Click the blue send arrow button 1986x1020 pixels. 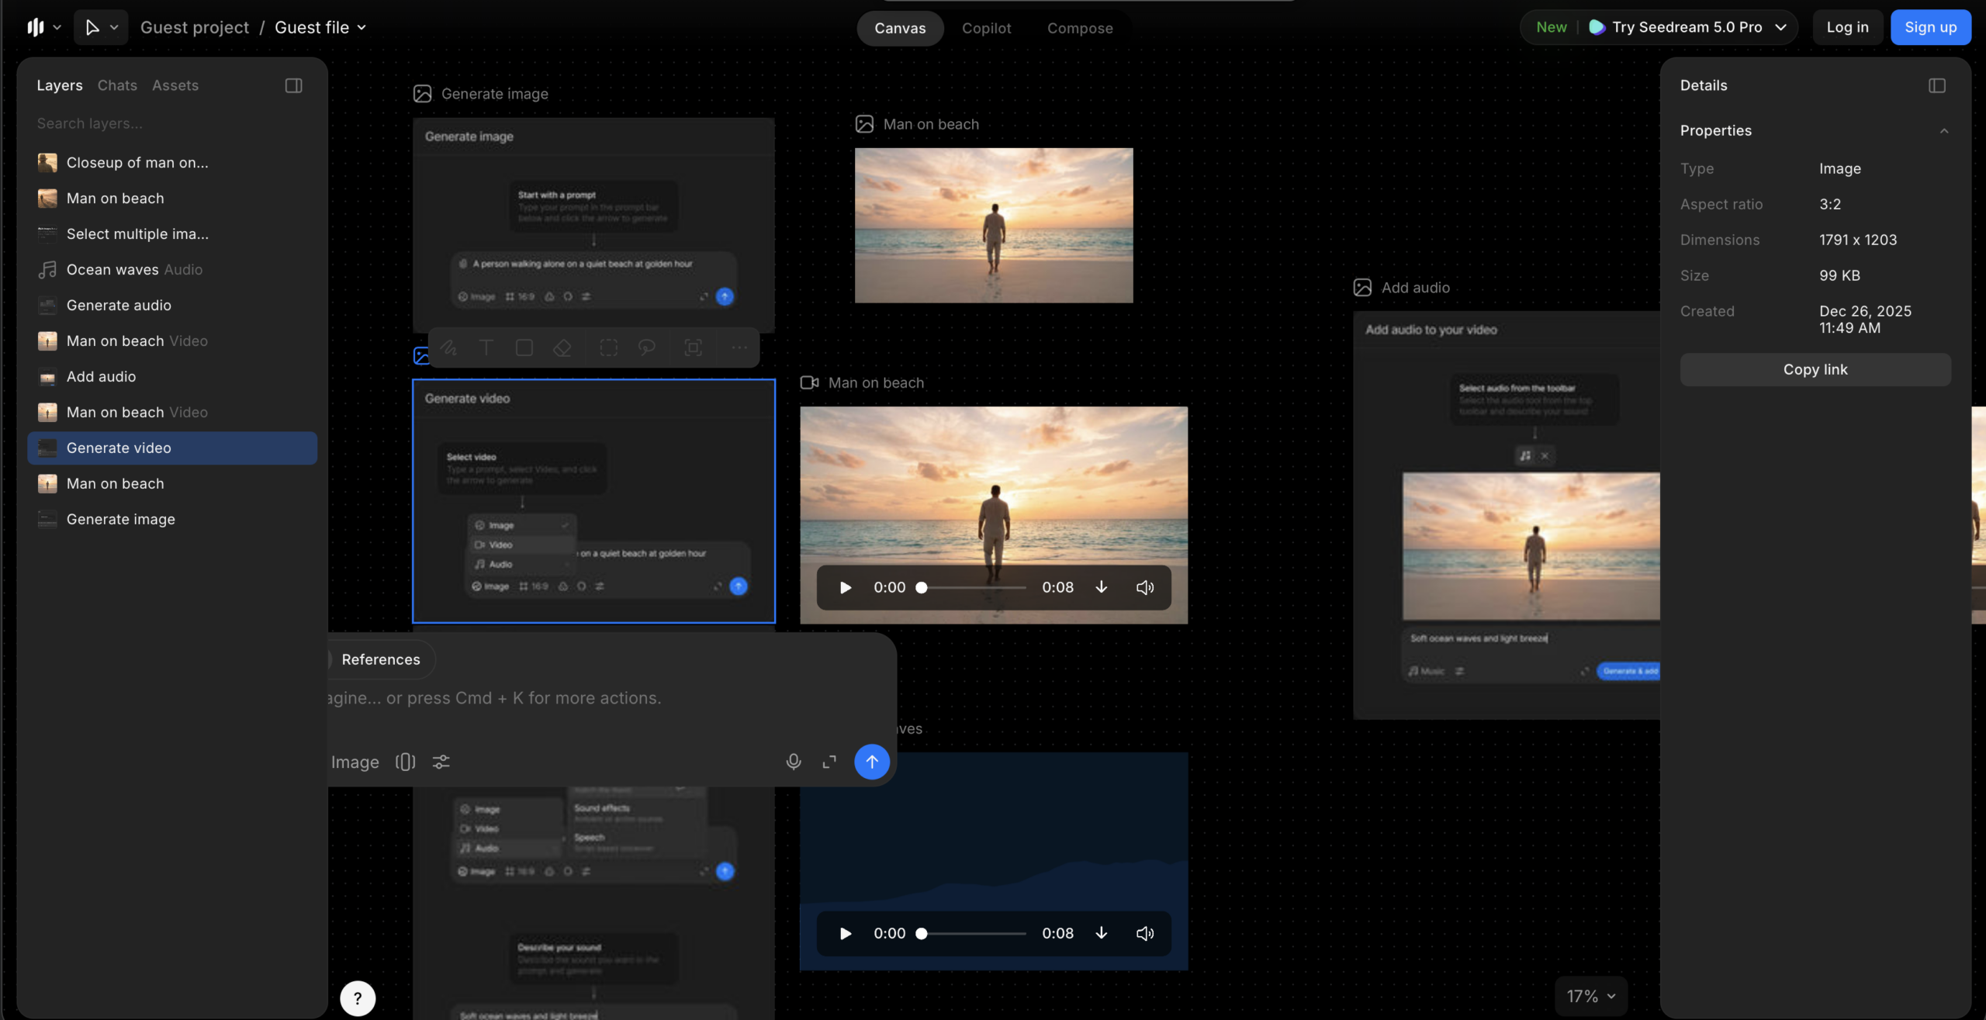871,762
